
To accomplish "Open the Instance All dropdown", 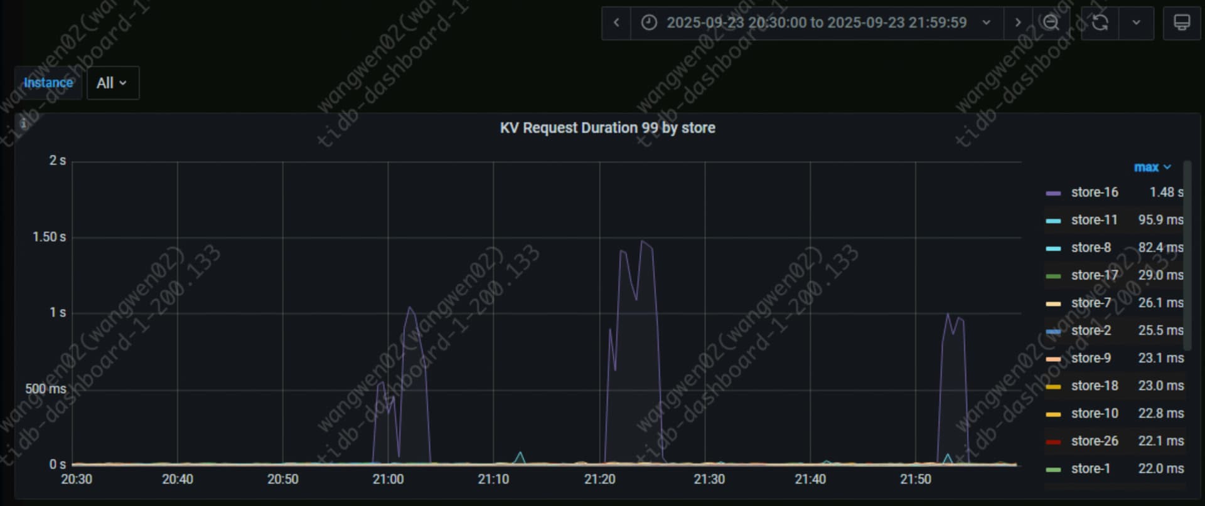I will click(x=113, y=83).
